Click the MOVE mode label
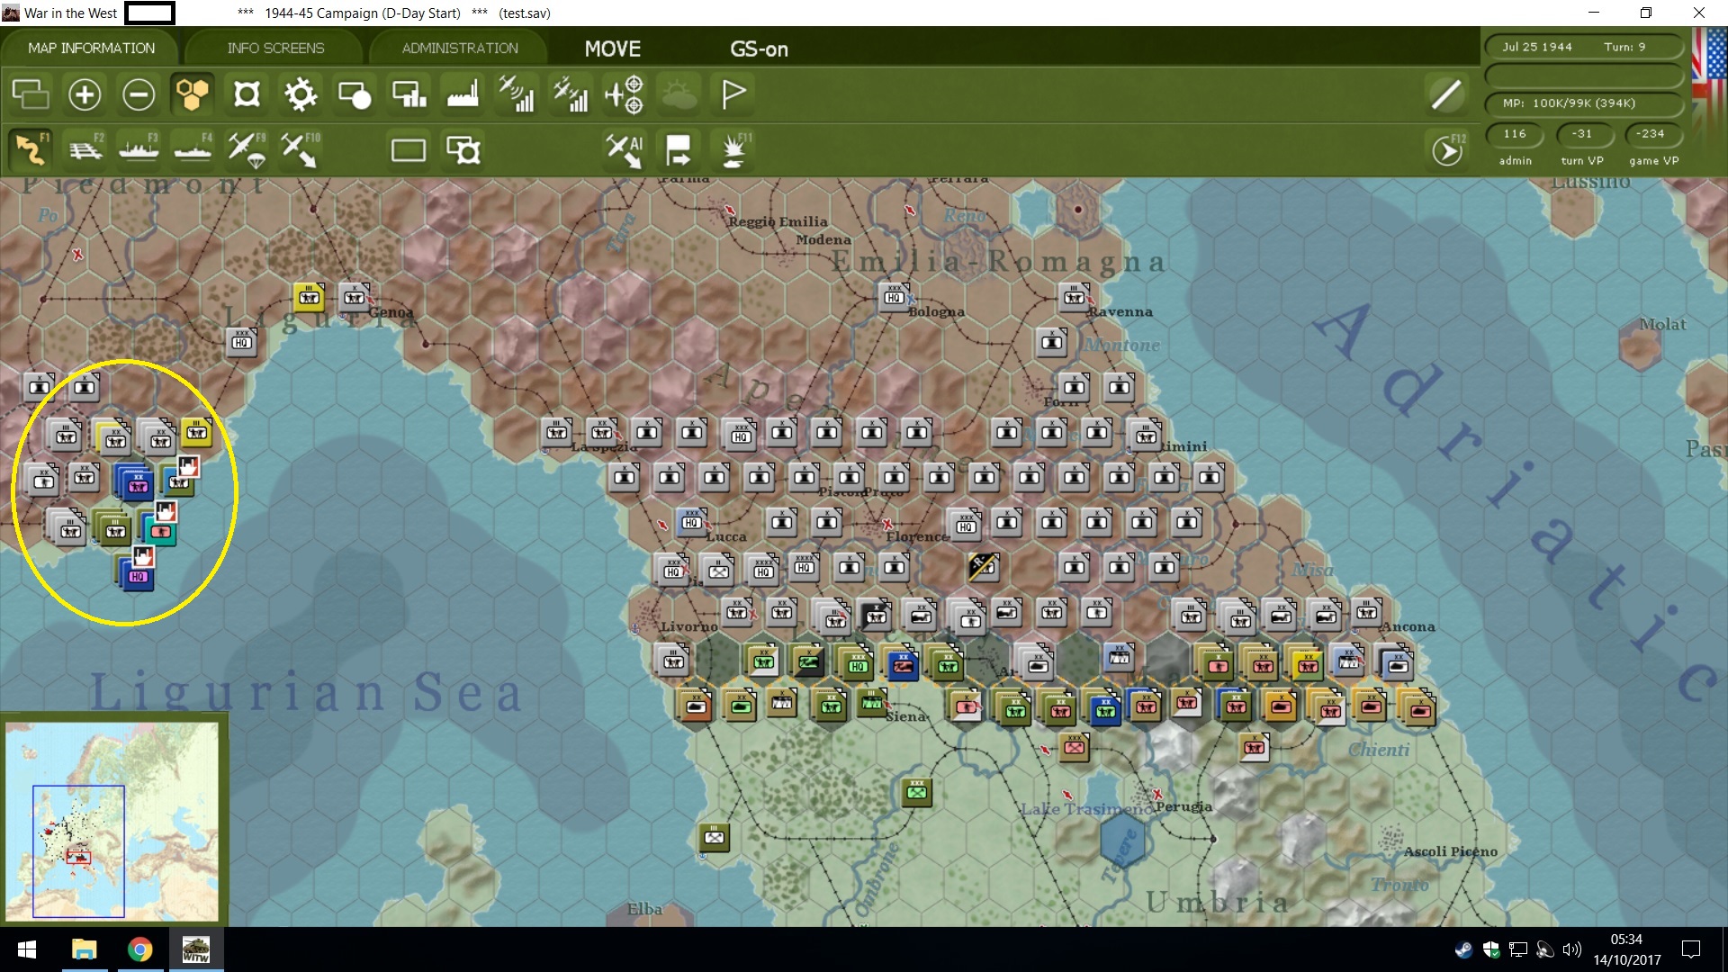The image size is (1728, 972). pyautogui.click(x=613, y=49)
